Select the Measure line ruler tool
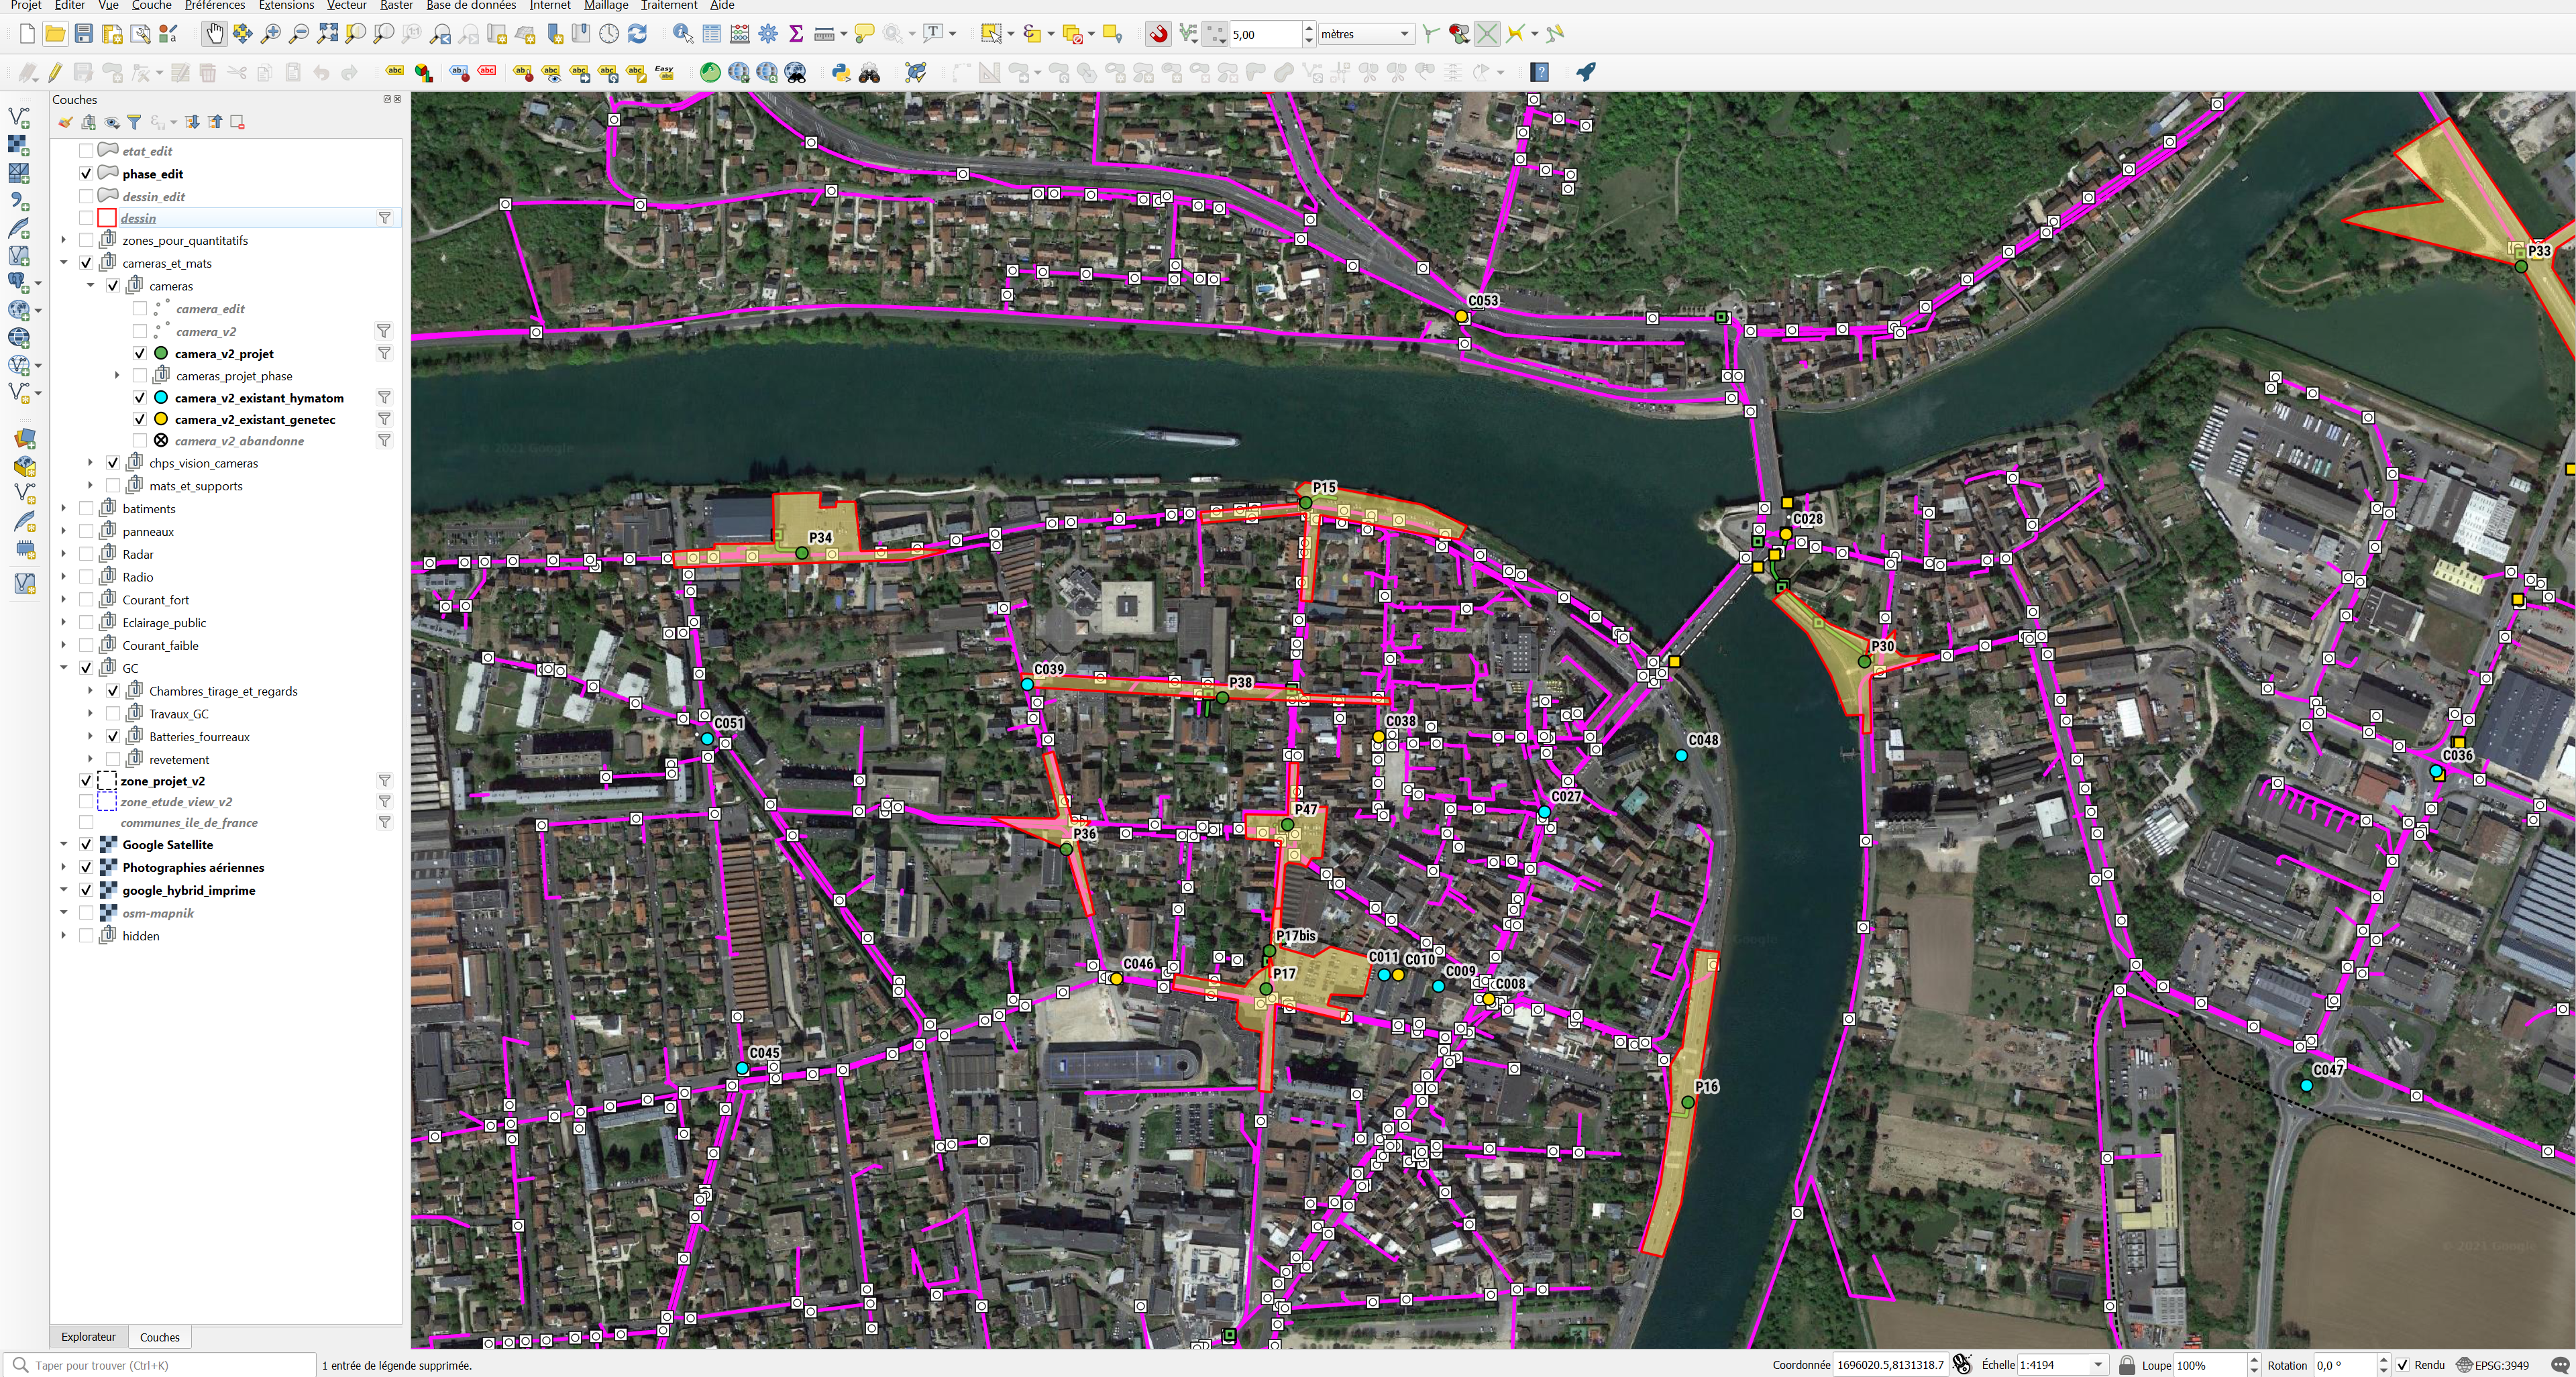The width and height of the screenshot is (2576, 1377). click(824, 34)
